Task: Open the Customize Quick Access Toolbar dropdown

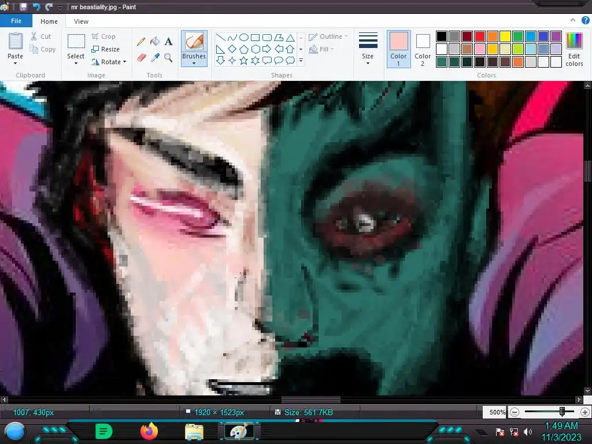Action: 60,7
